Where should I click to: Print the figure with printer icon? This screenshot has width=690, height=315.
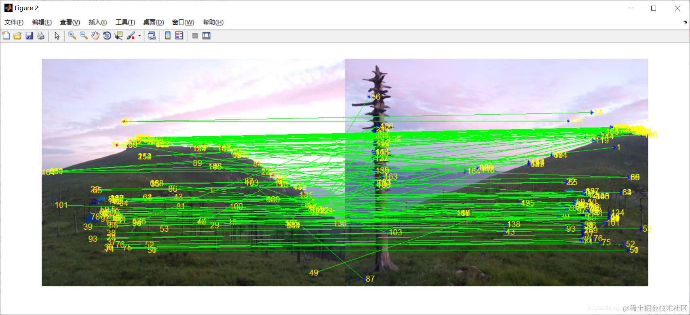[x=41, y=36]
